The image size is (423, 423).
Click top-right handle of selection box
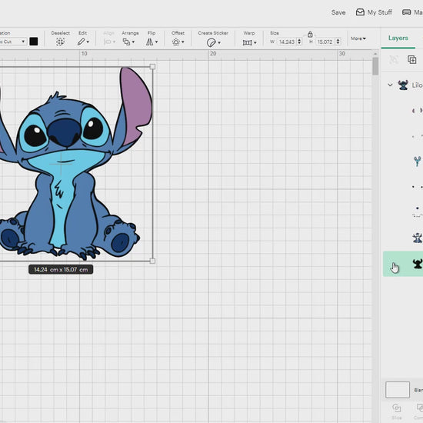(x=152, y=67)
